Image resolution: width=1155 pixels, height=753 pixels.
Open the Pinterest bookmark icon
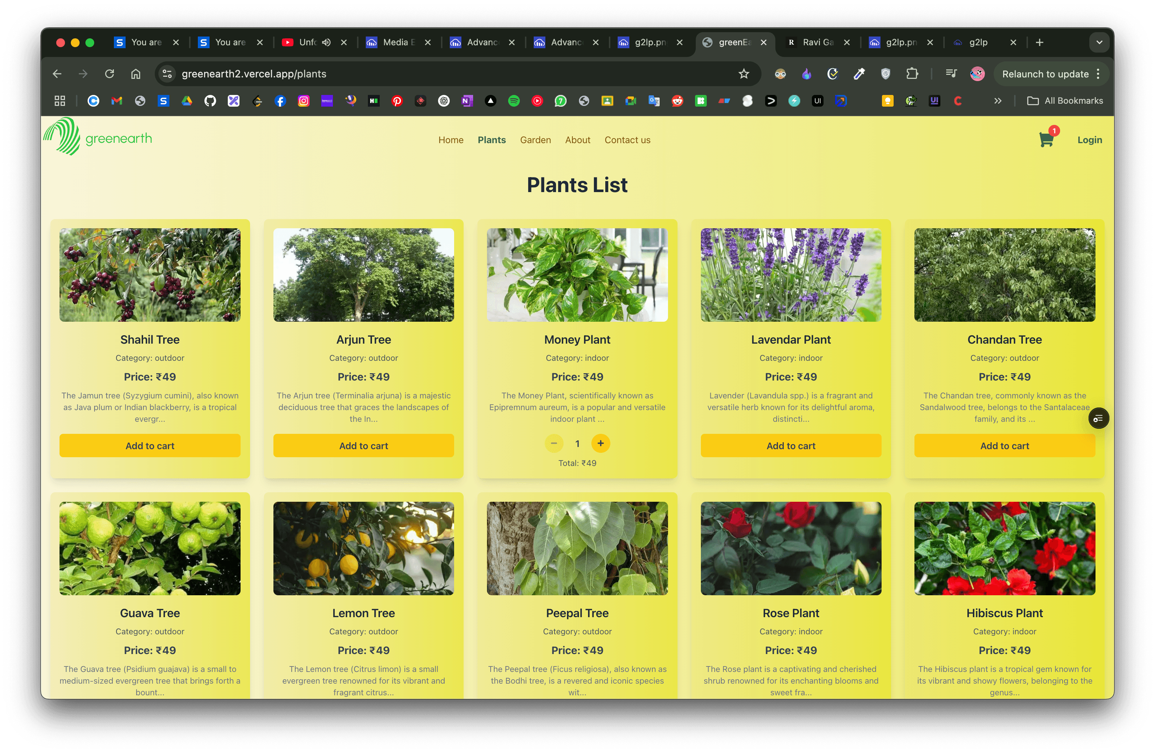[x=397, y=101]
